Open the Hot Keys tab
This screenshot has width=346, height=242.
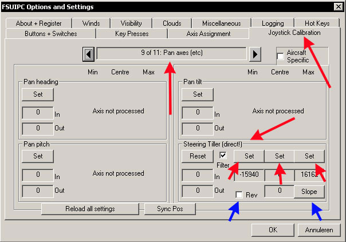pyautogui.click(x=317, y=23)
